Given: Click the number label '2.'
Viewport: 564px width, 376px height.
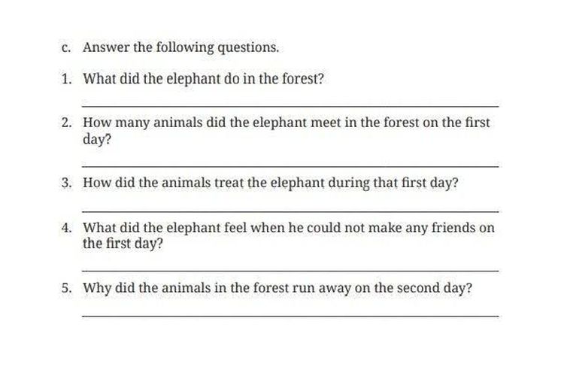Looking at the screenshot, I should pyautogui.click(x=66, y=123).
